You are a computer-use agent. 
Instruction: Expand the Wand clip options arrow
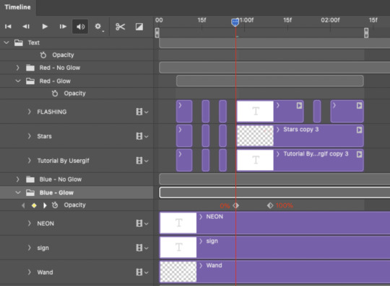201,265
